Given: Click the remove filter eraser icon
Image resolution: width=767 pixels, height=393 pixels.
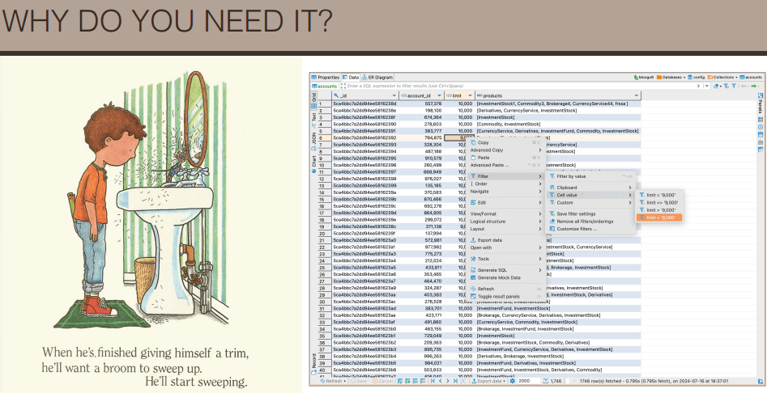Looking at the screenshot, I should (717, 86).
